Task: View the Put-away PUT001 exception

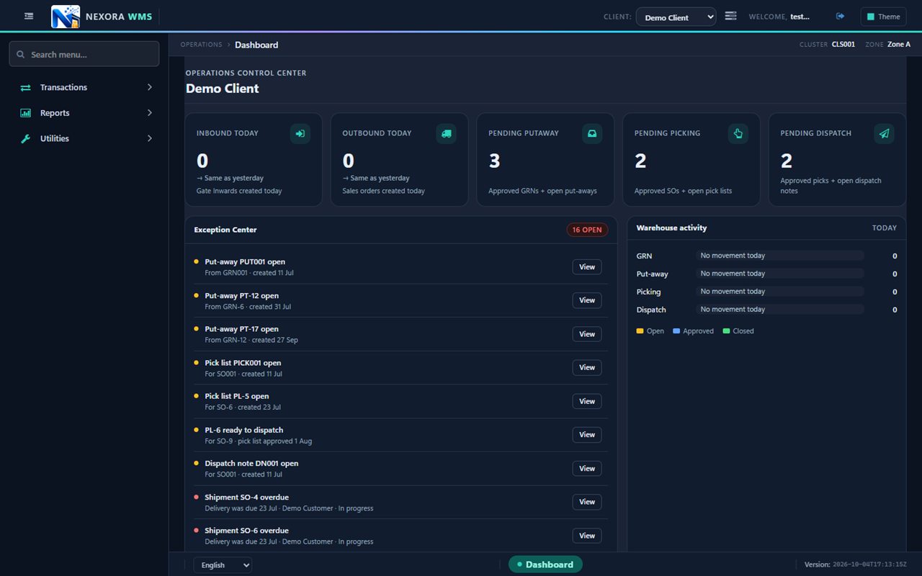Action: point(587,267)
